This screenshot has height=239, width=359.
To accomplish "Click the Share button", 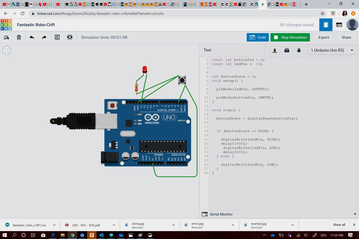I will [x=346, y=37].
